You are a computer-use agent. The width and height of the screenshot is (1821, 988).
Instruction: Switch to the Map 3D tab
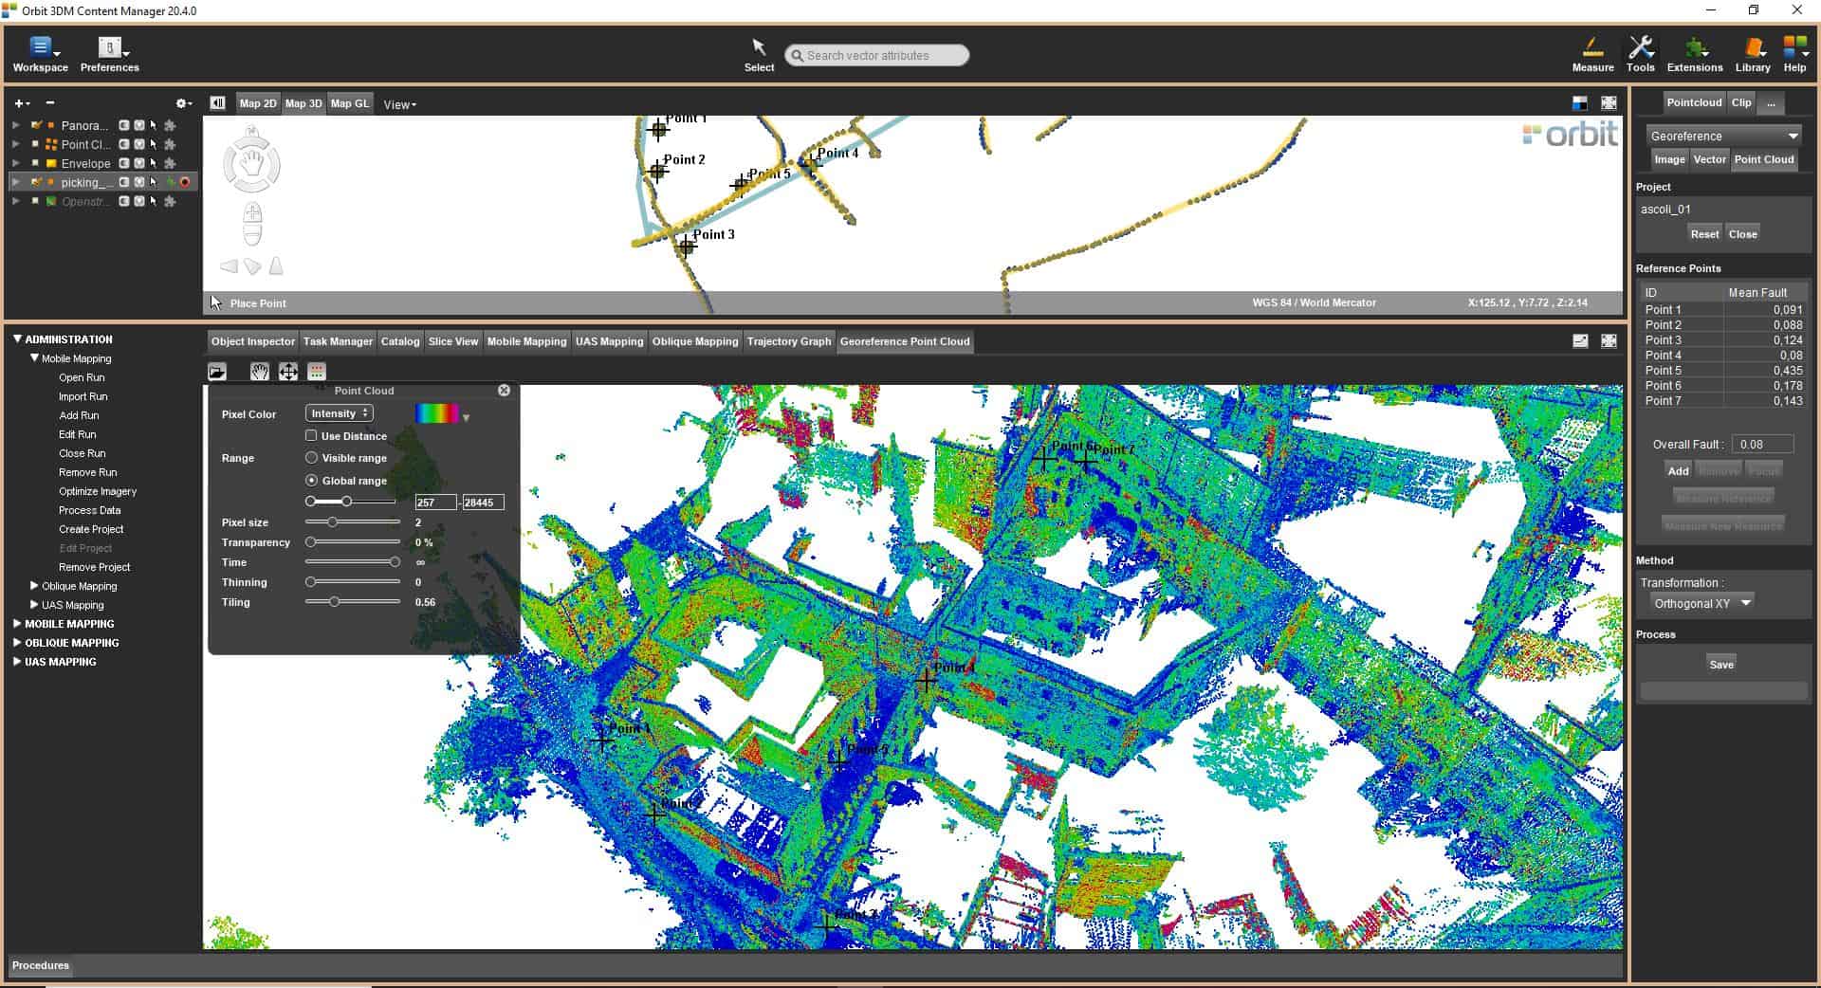(x=303, y=103)
